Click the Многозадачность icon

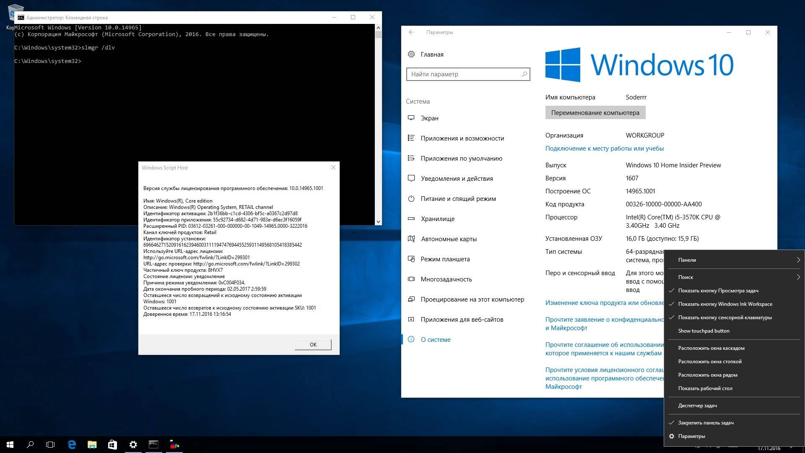(411, 279)
